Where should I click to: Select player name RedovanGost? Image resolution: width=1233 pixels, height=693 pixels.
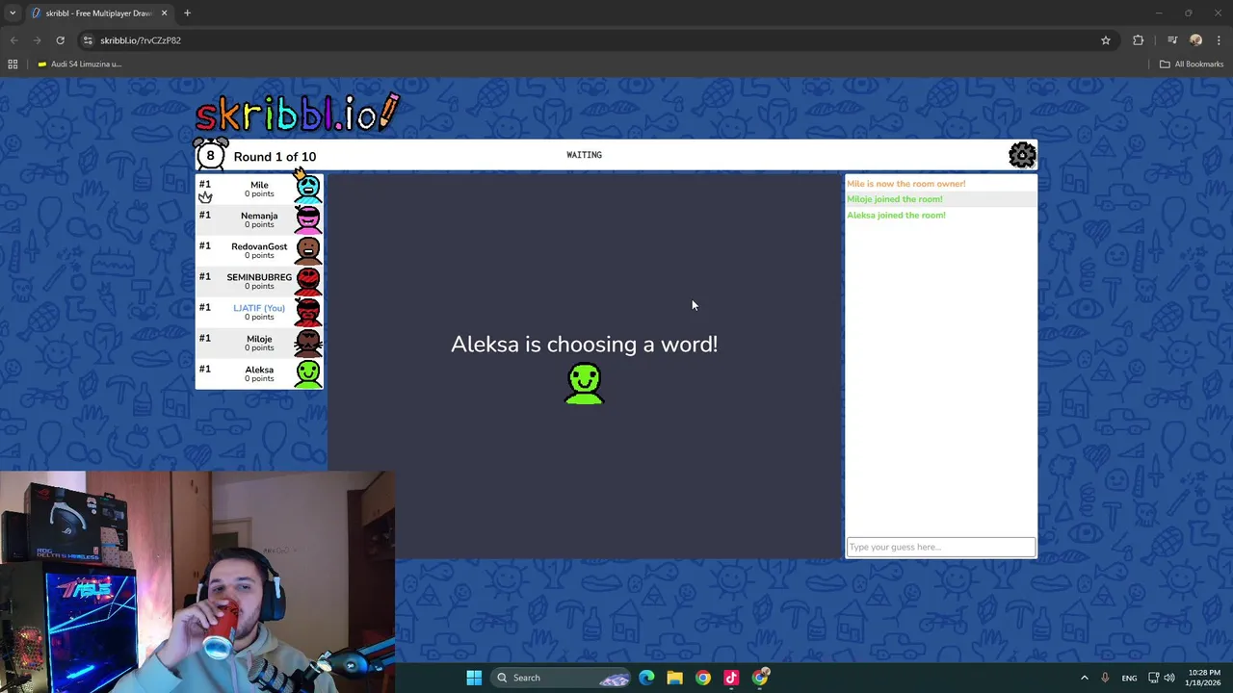click(x=259, y=246)
